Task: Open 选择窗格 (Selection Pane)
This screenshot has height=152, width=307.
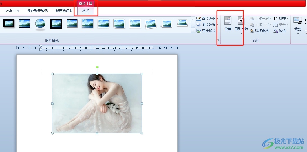Action: tap(259, 31)
